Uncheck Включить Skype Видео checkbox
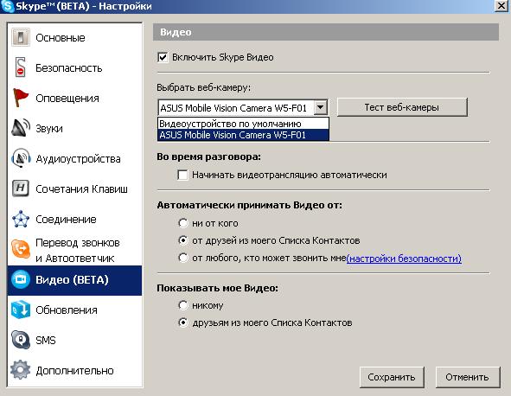Screen dimensions: 511x396 point(163,57)
